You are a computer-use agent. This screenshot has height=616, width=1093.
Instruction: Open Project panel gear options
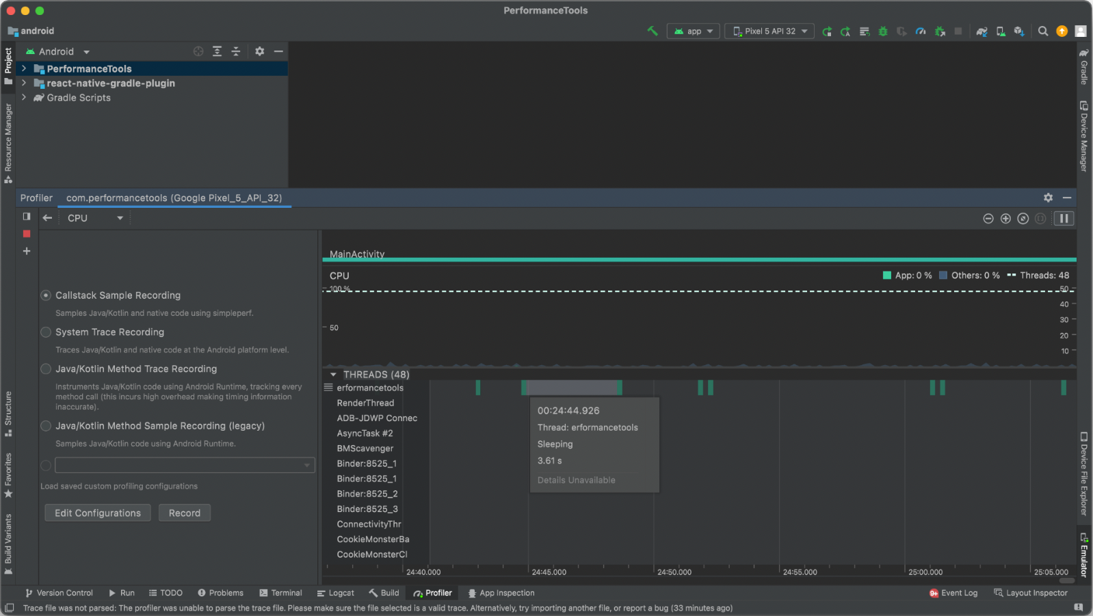point(260,51)
